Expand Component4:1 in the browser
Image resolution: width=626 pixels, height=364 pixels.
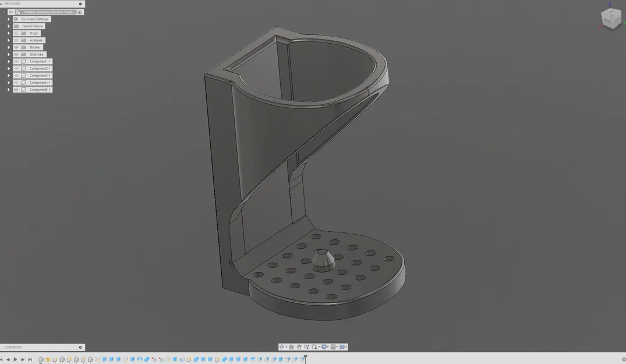click(x=9, y=83)
